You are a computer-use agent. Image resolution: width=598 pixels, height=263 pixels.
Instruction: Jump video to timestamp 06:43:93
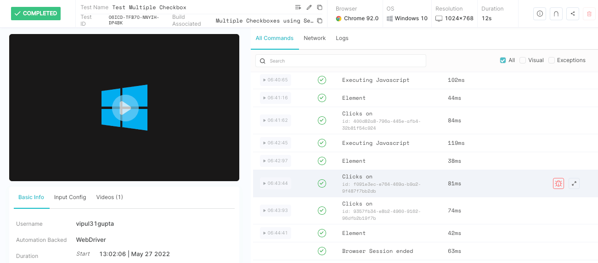click(x=275, y=211)
